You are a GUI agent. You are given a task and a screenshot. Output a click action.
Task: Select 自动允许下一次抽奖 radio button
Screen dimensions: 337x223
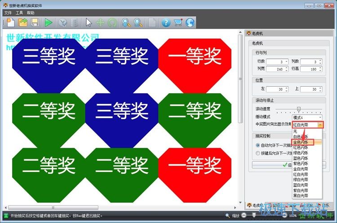coord(258,145)
